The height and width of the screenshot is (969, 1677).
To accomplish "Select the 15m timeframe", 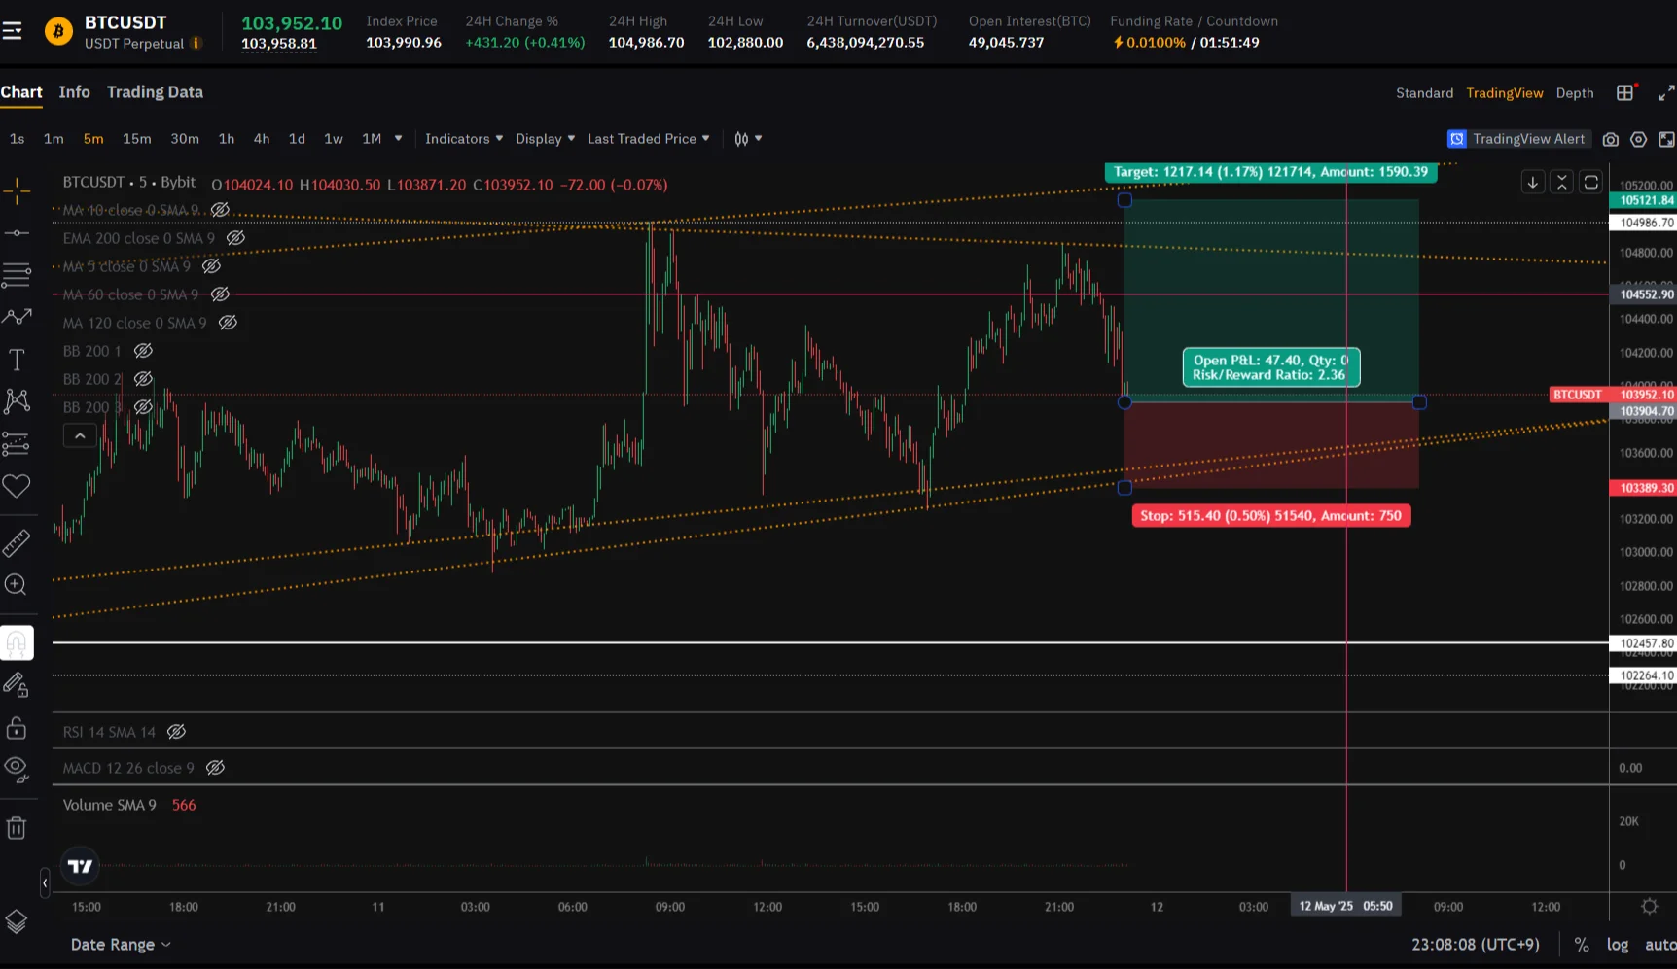I will (136, 139).
